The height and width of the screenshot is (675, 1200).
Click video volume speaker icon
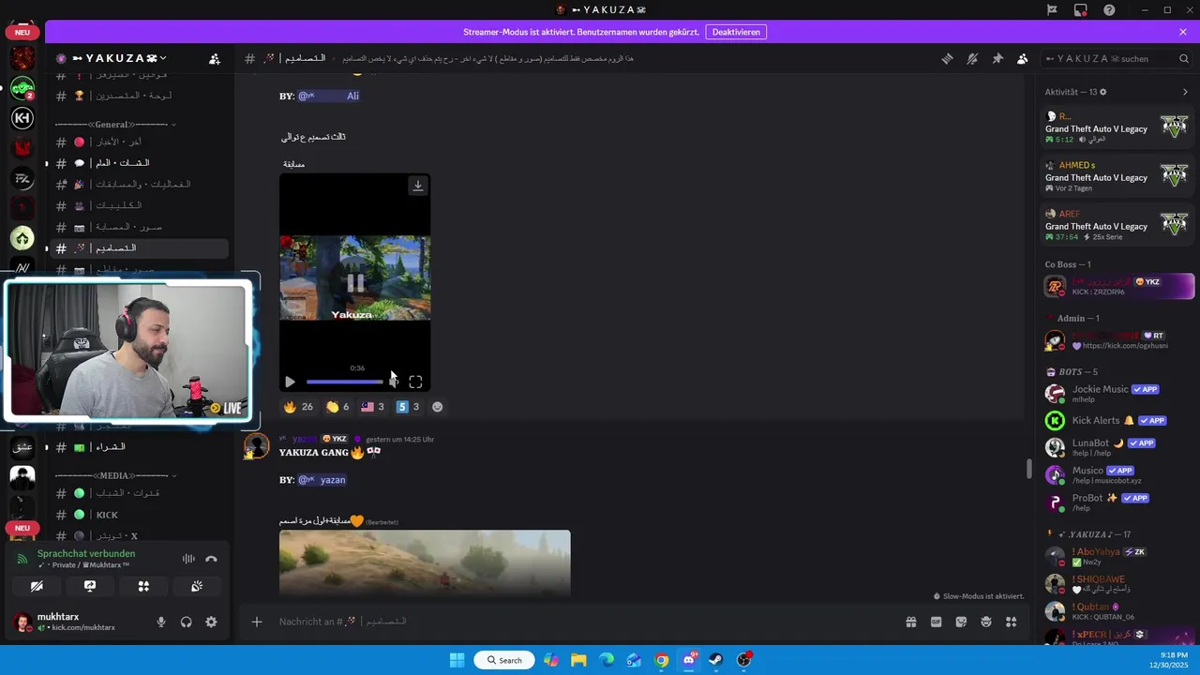tap(394, 382)
